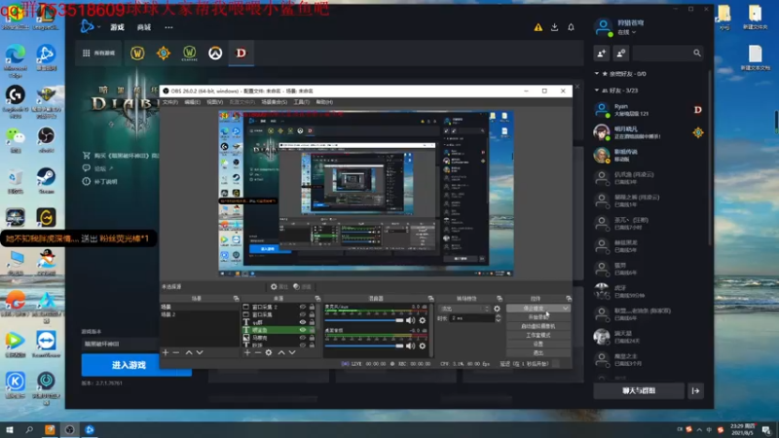Click the 开始录制 button in OBS

tap(538, 317)
